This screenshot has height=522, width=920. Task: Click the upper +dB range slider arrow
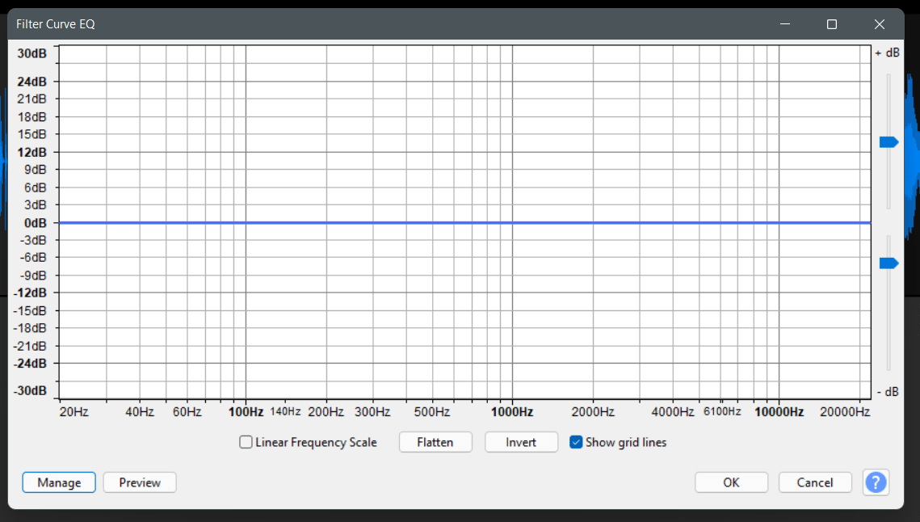888,141
